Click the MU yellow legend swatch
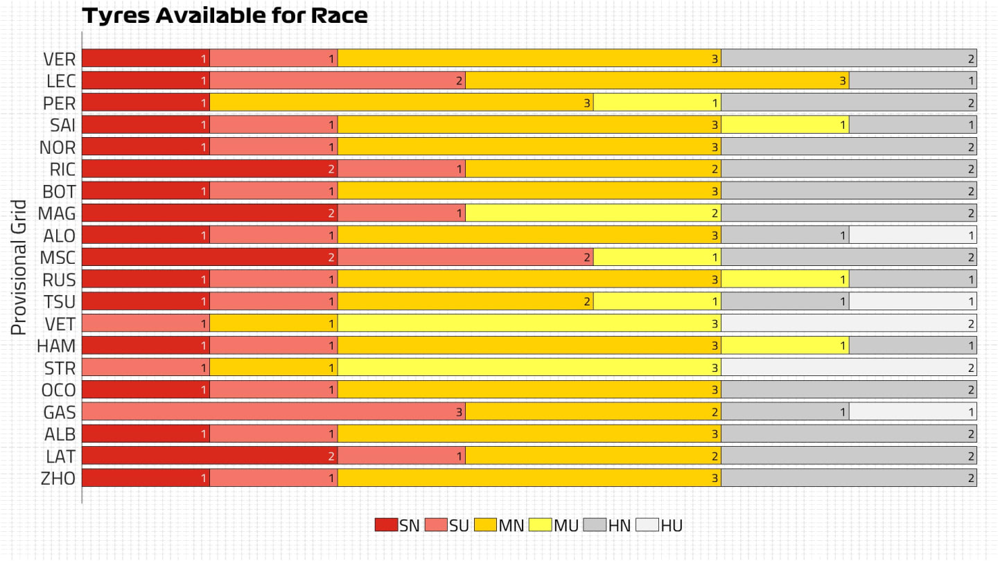998x561 pixels. click(540, 525)
